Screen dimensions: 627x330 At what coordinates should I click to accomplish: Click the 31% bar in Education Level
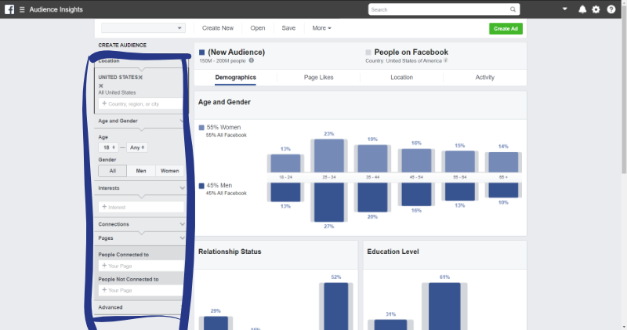click(x=390, y=325)
